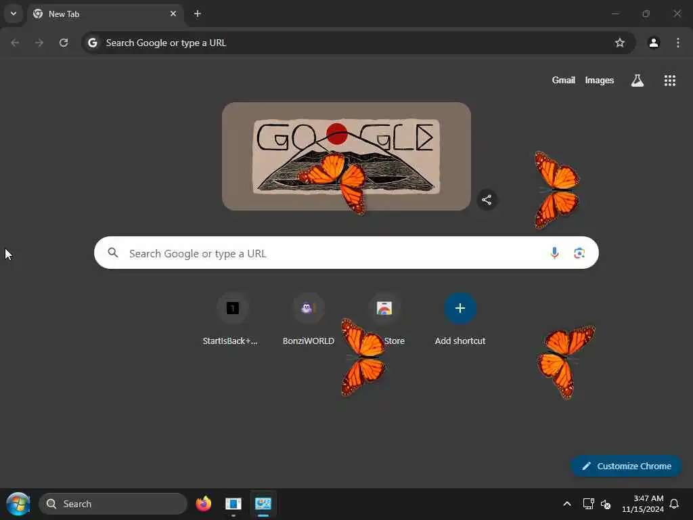Close the New Tab tab
The image size is (693, 520).
point(173,14)
